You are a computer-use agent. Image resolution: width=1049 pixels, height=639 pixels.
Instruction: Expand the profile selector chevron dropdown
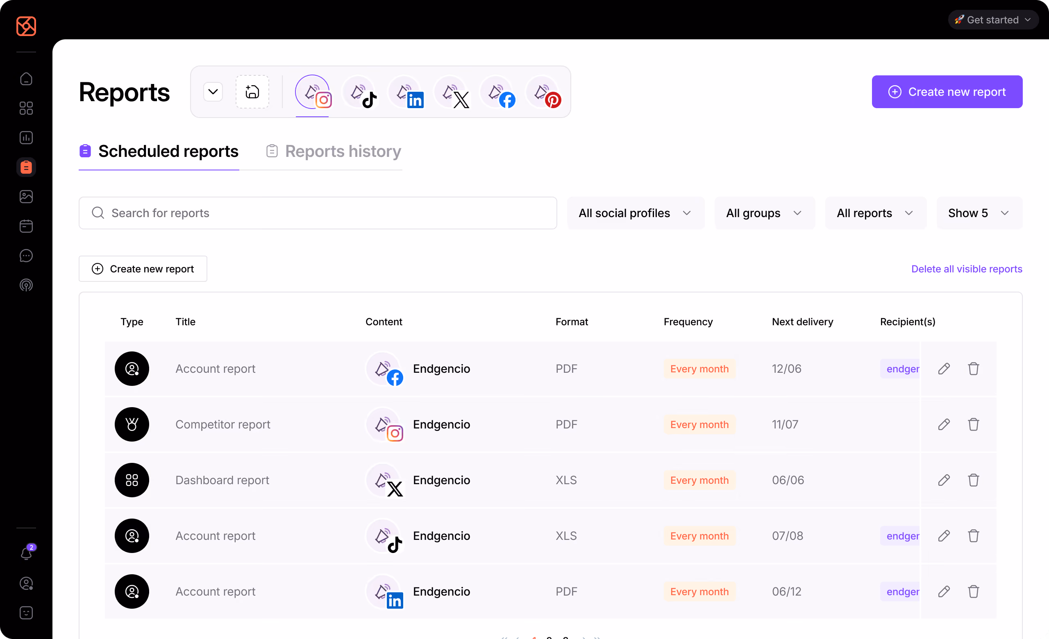click(213, 92)
